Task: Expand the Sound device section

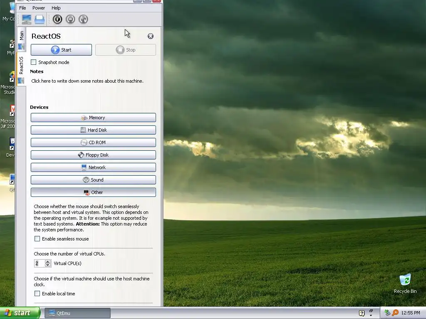Action: tap(93, 180)
